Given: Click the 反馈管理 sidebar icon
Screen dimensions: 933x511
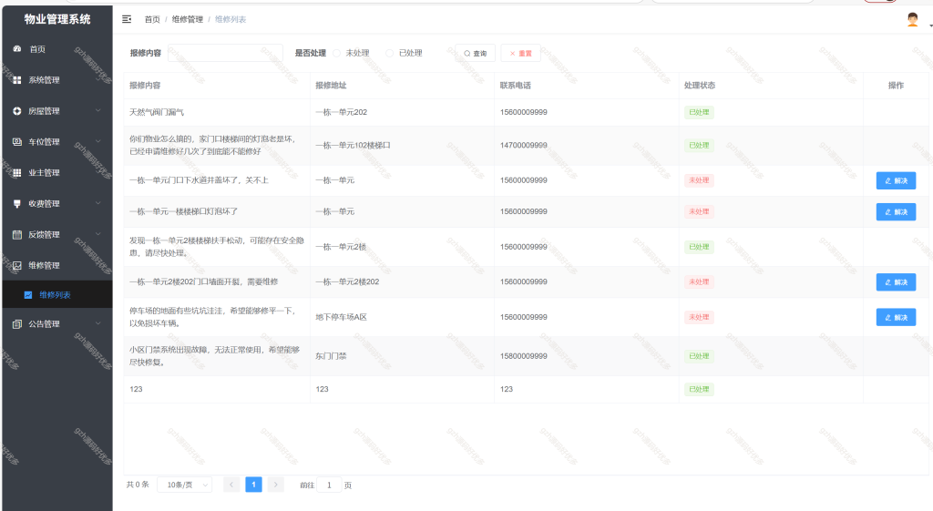Looking at the screenshot, I should pos(17,234).
